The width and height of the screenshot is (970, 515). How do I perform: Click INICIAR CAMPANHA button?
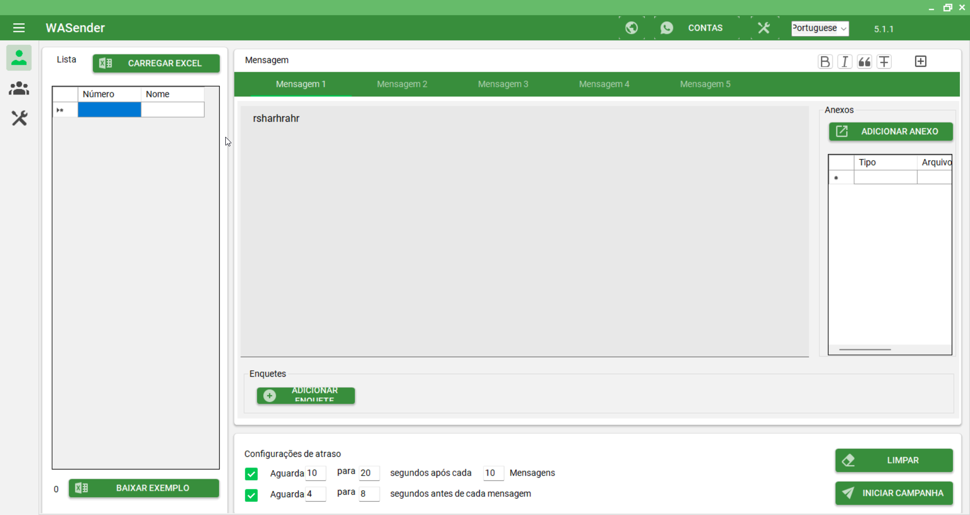tap(894, 493)
